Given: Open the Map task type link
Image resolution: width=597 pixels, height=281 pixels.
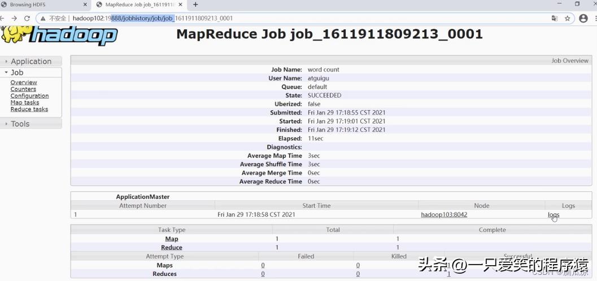Looking at the screenshot, I should coord(171,239).
